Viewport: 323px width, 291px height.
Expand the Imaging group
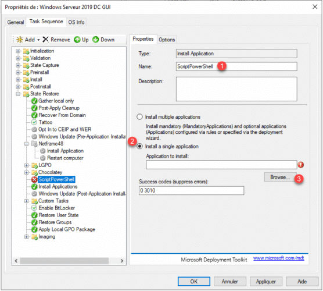point(26,237)
